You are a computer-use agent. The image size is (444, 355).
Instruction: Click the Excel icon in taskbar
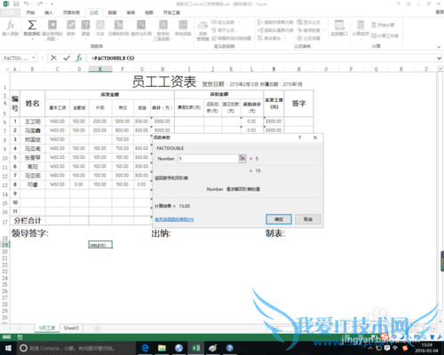(x=196, y=348)
